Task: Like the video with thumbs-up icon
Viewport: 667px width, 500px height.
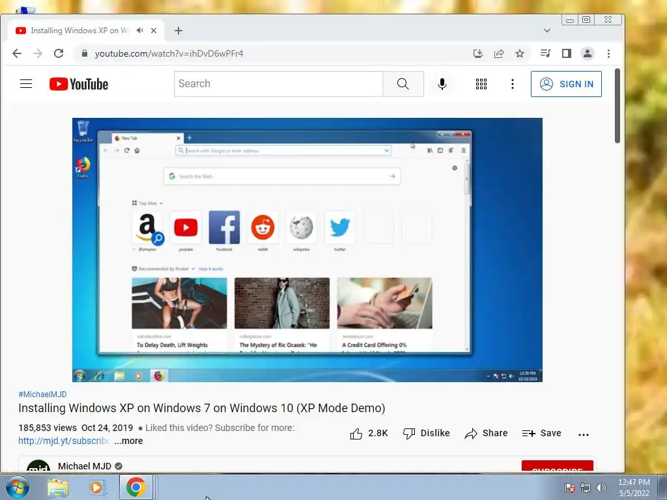Action: pyautogui.click(x=356, y=434)
